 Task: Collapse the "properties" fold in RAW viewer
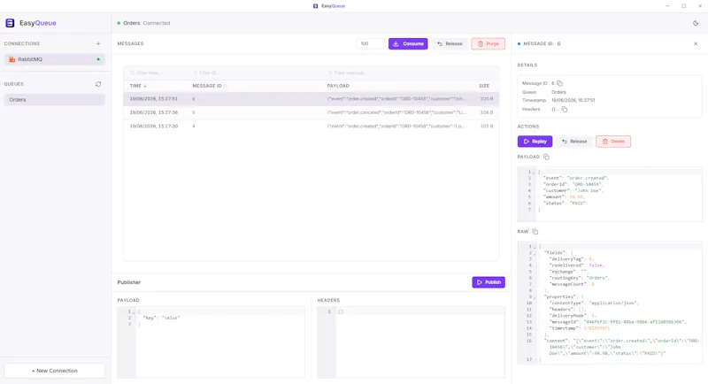pos(535,297)
